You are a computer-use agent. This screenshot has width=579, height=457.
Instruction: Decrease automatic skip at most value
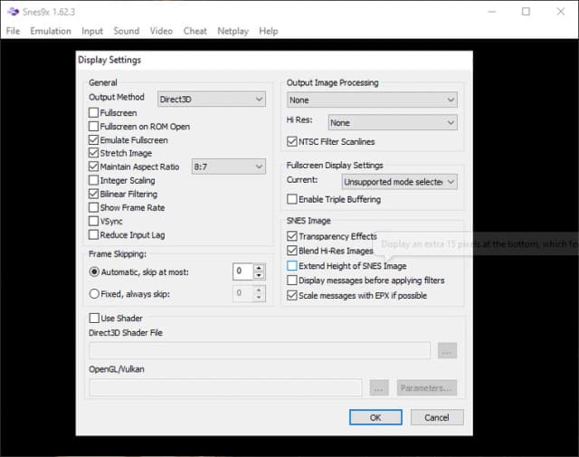(x=259, y=276)
